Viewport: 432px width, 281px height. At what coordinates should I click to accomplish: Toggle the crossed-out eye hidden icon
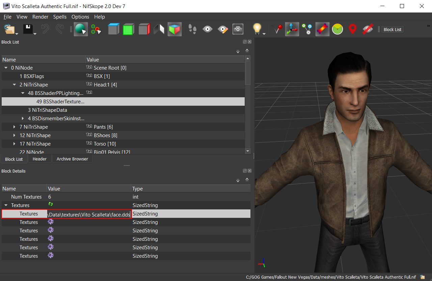(368, 29)
